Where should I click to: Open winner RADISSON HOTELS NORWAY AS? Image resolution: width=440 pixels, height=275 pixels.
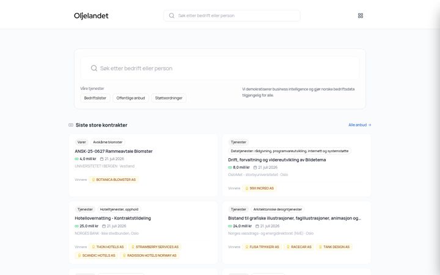point(150,255)
